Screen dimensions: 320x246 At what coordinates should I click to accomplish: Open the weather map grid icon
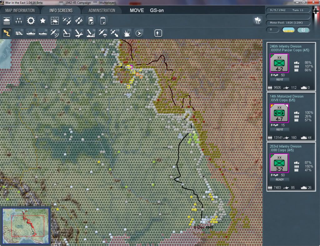55,21
